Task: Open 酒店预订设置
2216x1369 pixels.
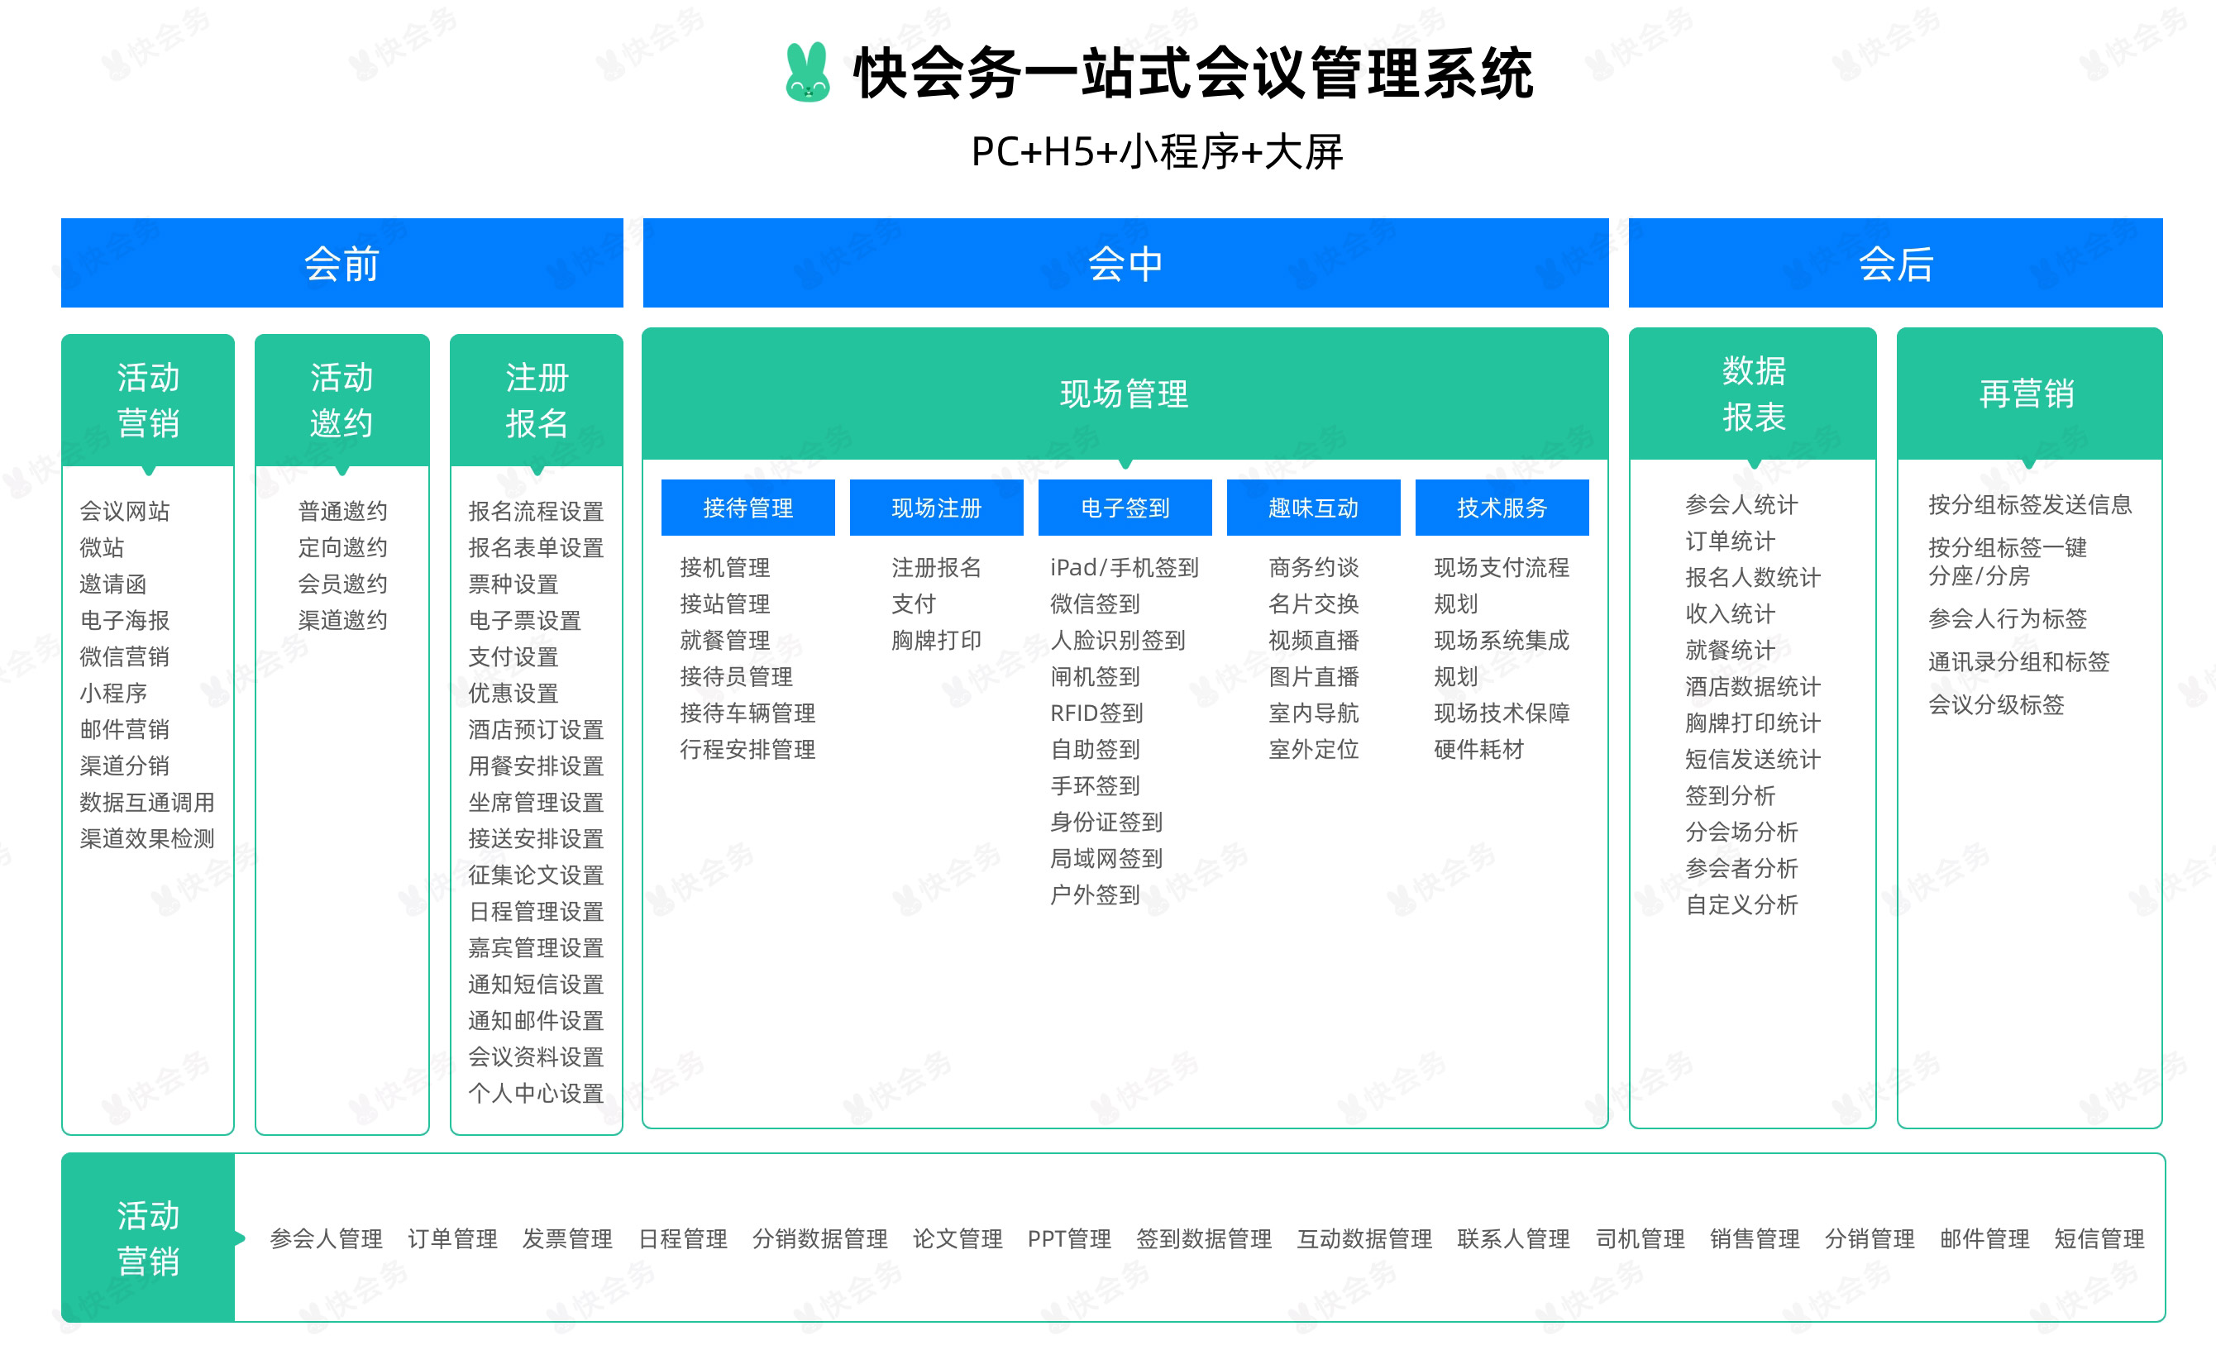Action: 536,729
